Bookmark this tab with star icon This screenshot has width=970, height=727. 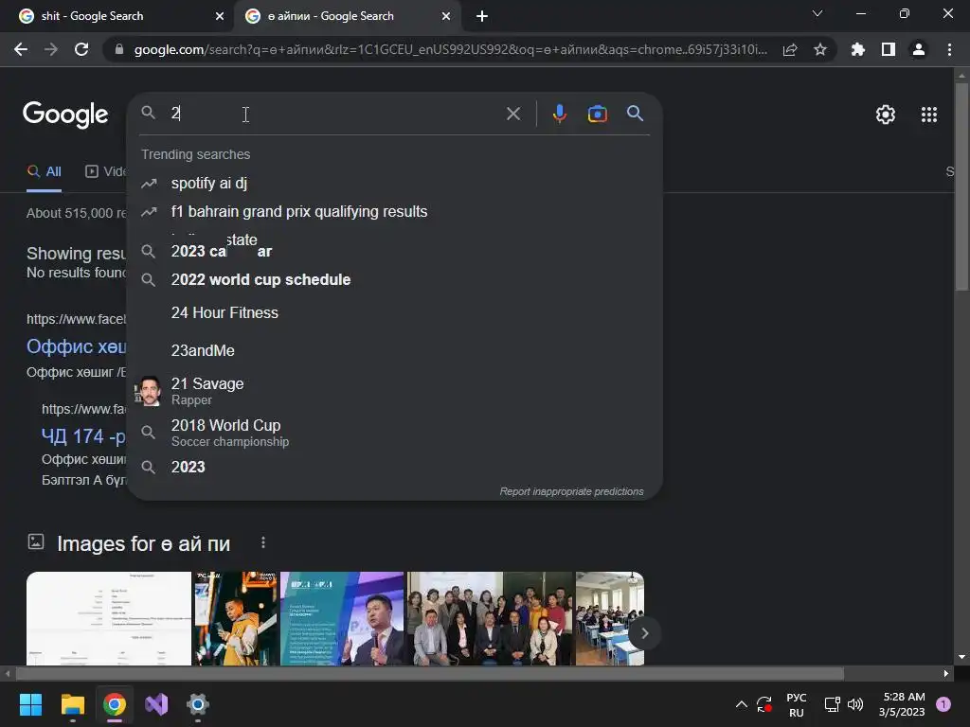820,49
